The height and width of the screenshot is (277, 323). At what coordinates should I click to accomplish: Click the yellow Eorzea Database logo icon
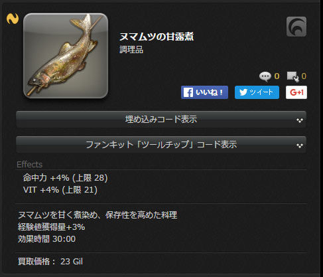(x=13, y=19)
